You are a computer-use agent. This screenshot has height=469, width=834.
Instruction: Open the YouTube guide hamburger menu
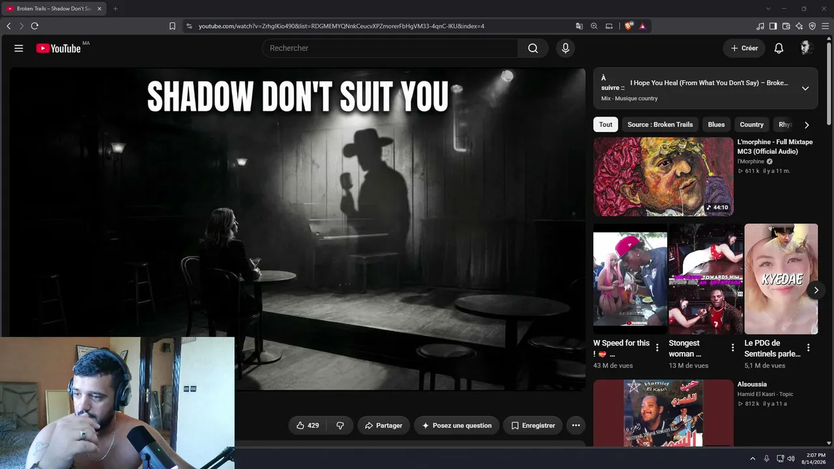(19, 48)
